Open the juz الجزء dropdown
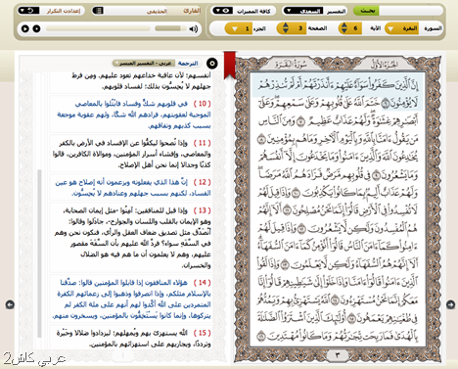This screenshot has height=369, width=458. click(239, 28)
